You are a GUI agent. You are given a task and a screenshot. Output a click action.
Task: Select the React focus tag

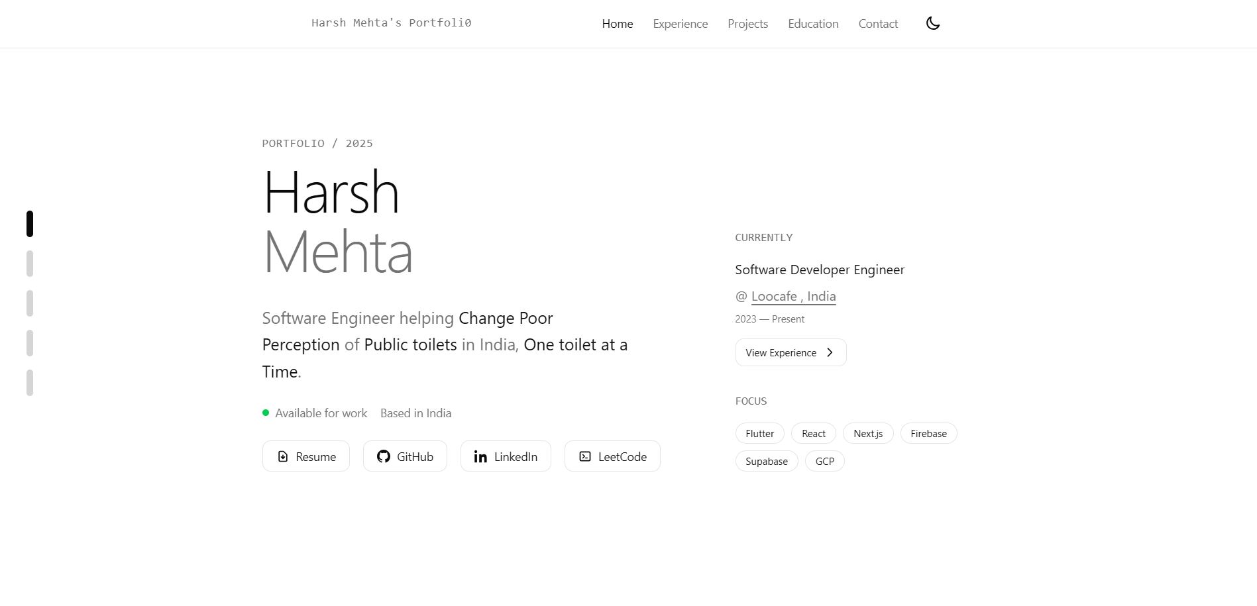pyautogui.click(x=813, y=433)
